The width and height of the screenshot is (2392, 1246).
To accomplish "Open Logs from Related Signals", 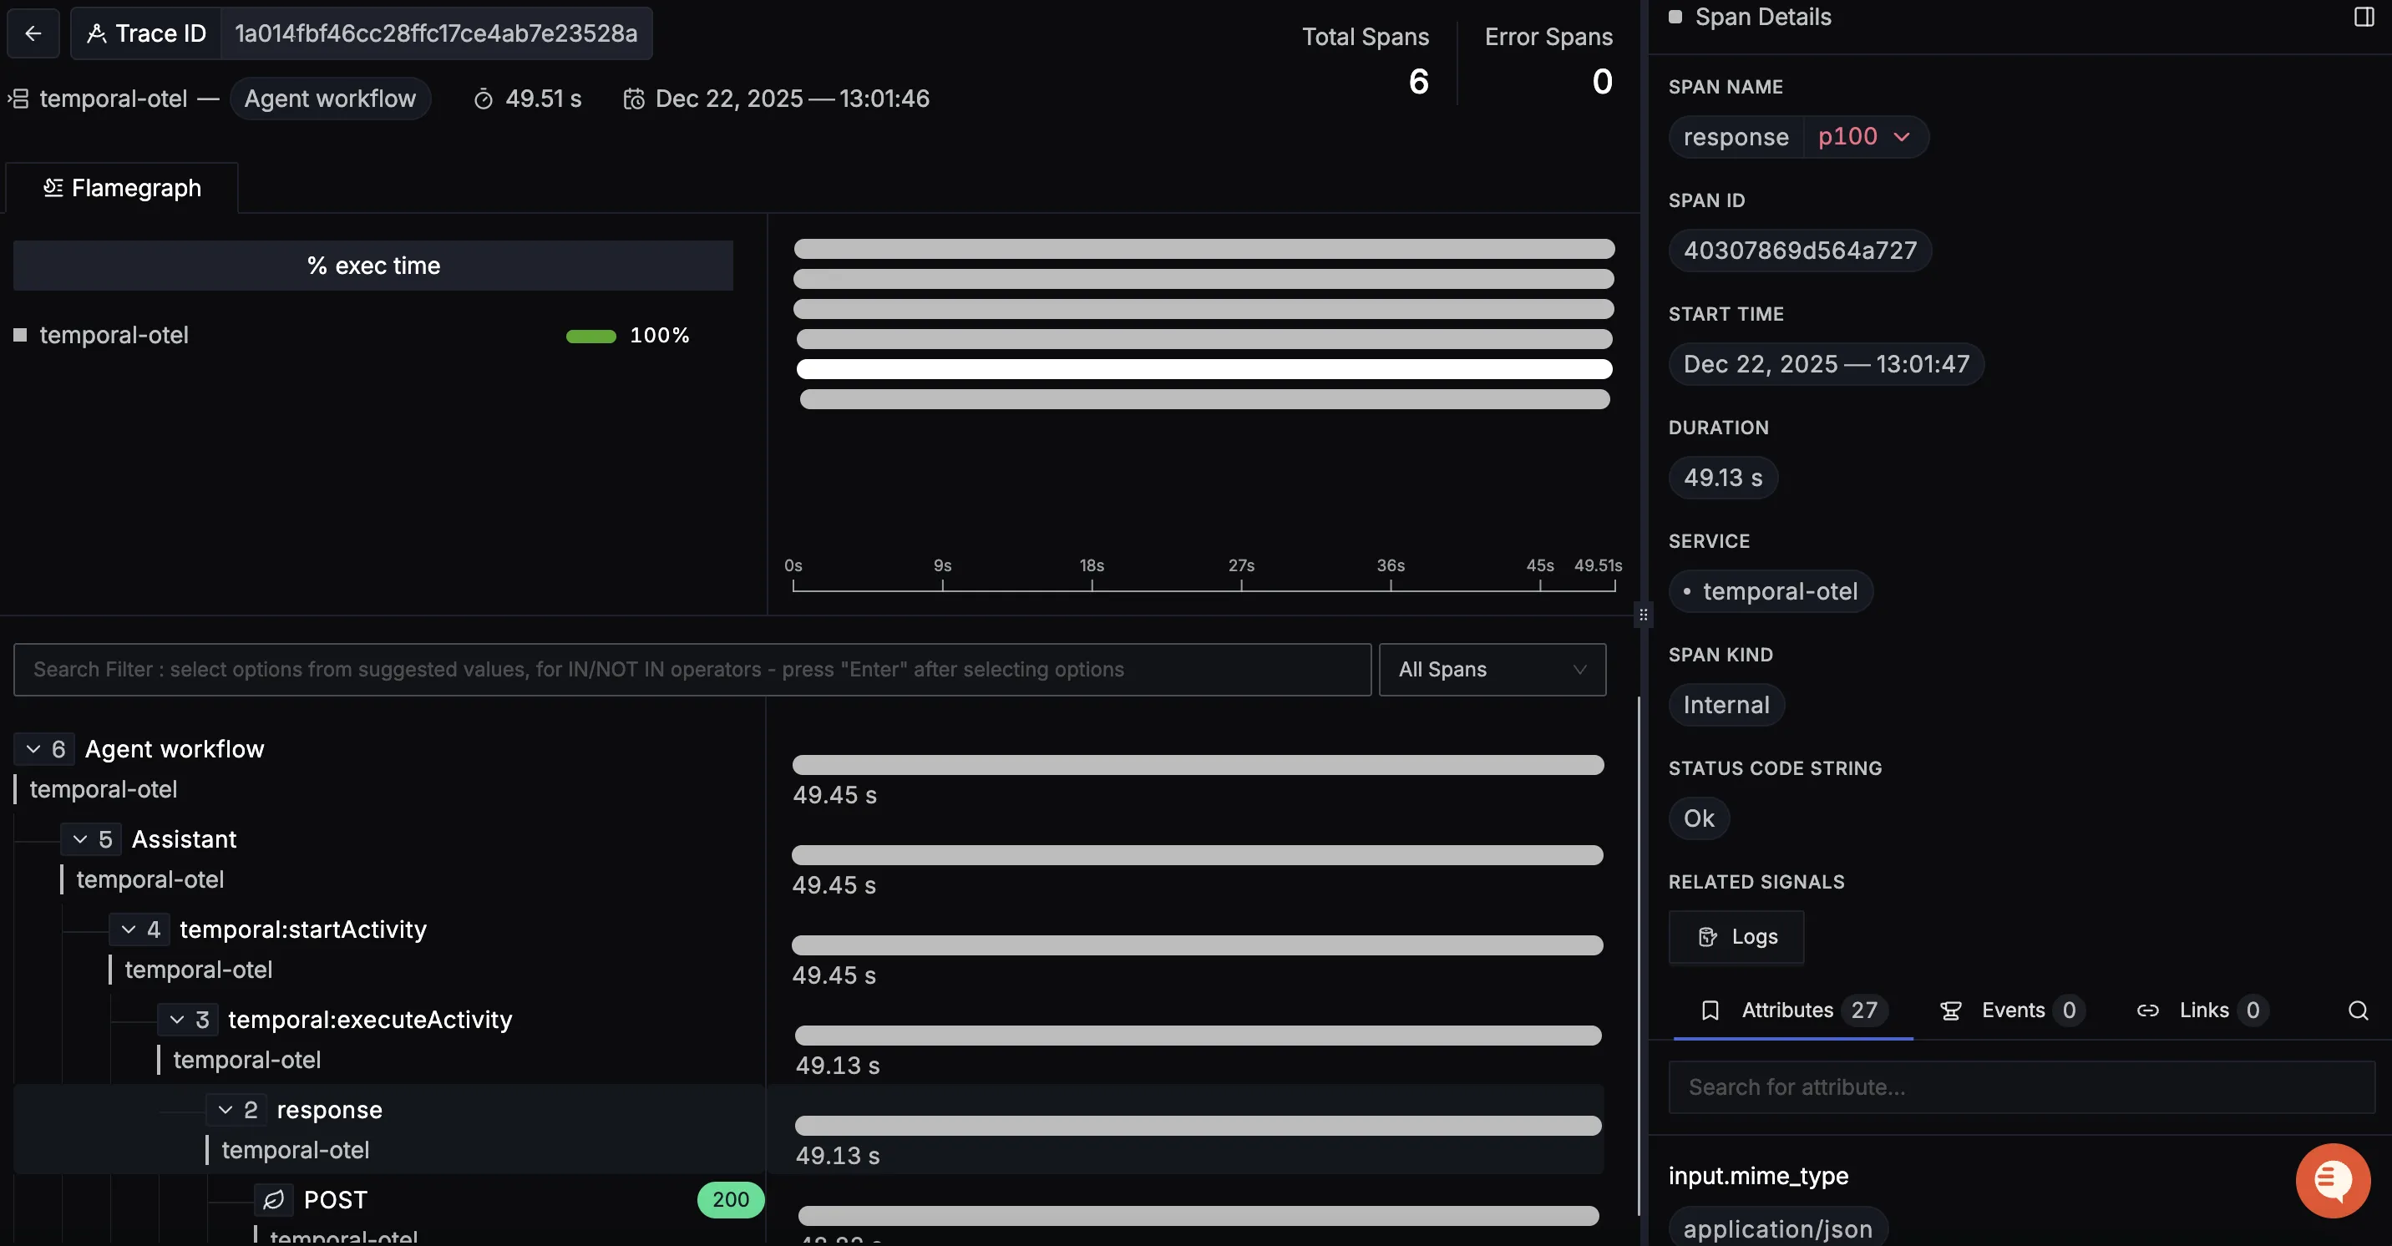I will point(1735,937).
